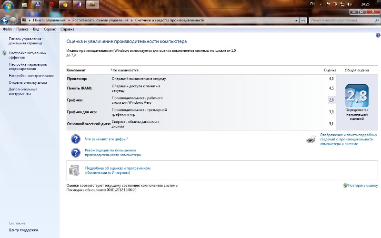Expand the address bar history dropdown arrow
Viewport: 381px width, 238px height.
[296, 20]
